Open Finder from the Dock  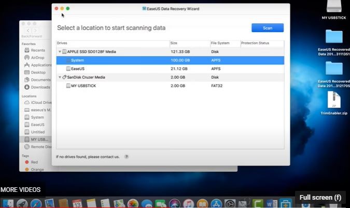pyautogui.click(x=8, y=203)
